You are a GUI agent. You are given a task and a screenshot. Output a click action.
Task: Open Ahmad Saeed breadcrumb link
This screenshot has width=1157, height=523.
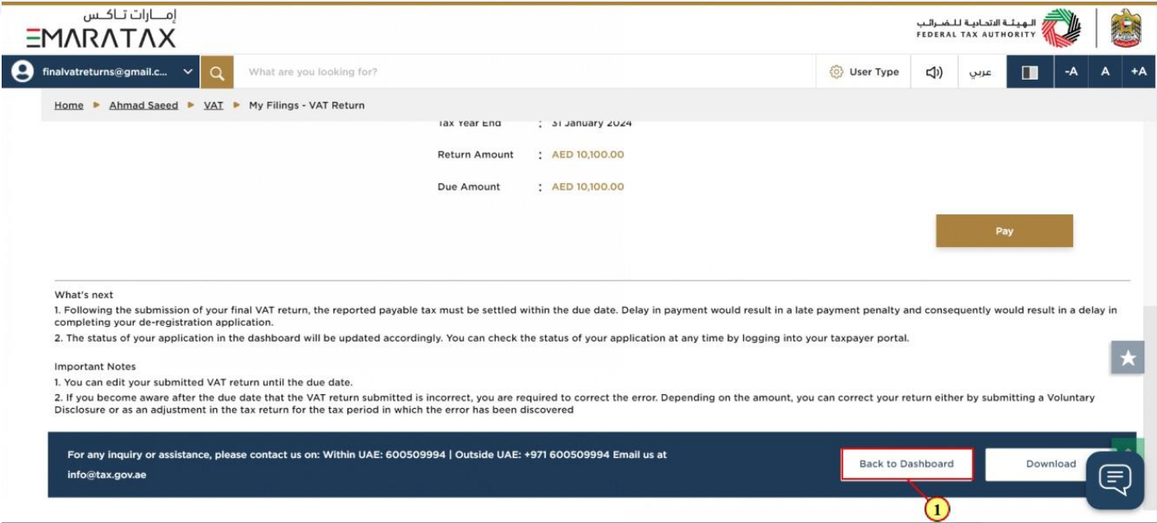tap(144, 105)
